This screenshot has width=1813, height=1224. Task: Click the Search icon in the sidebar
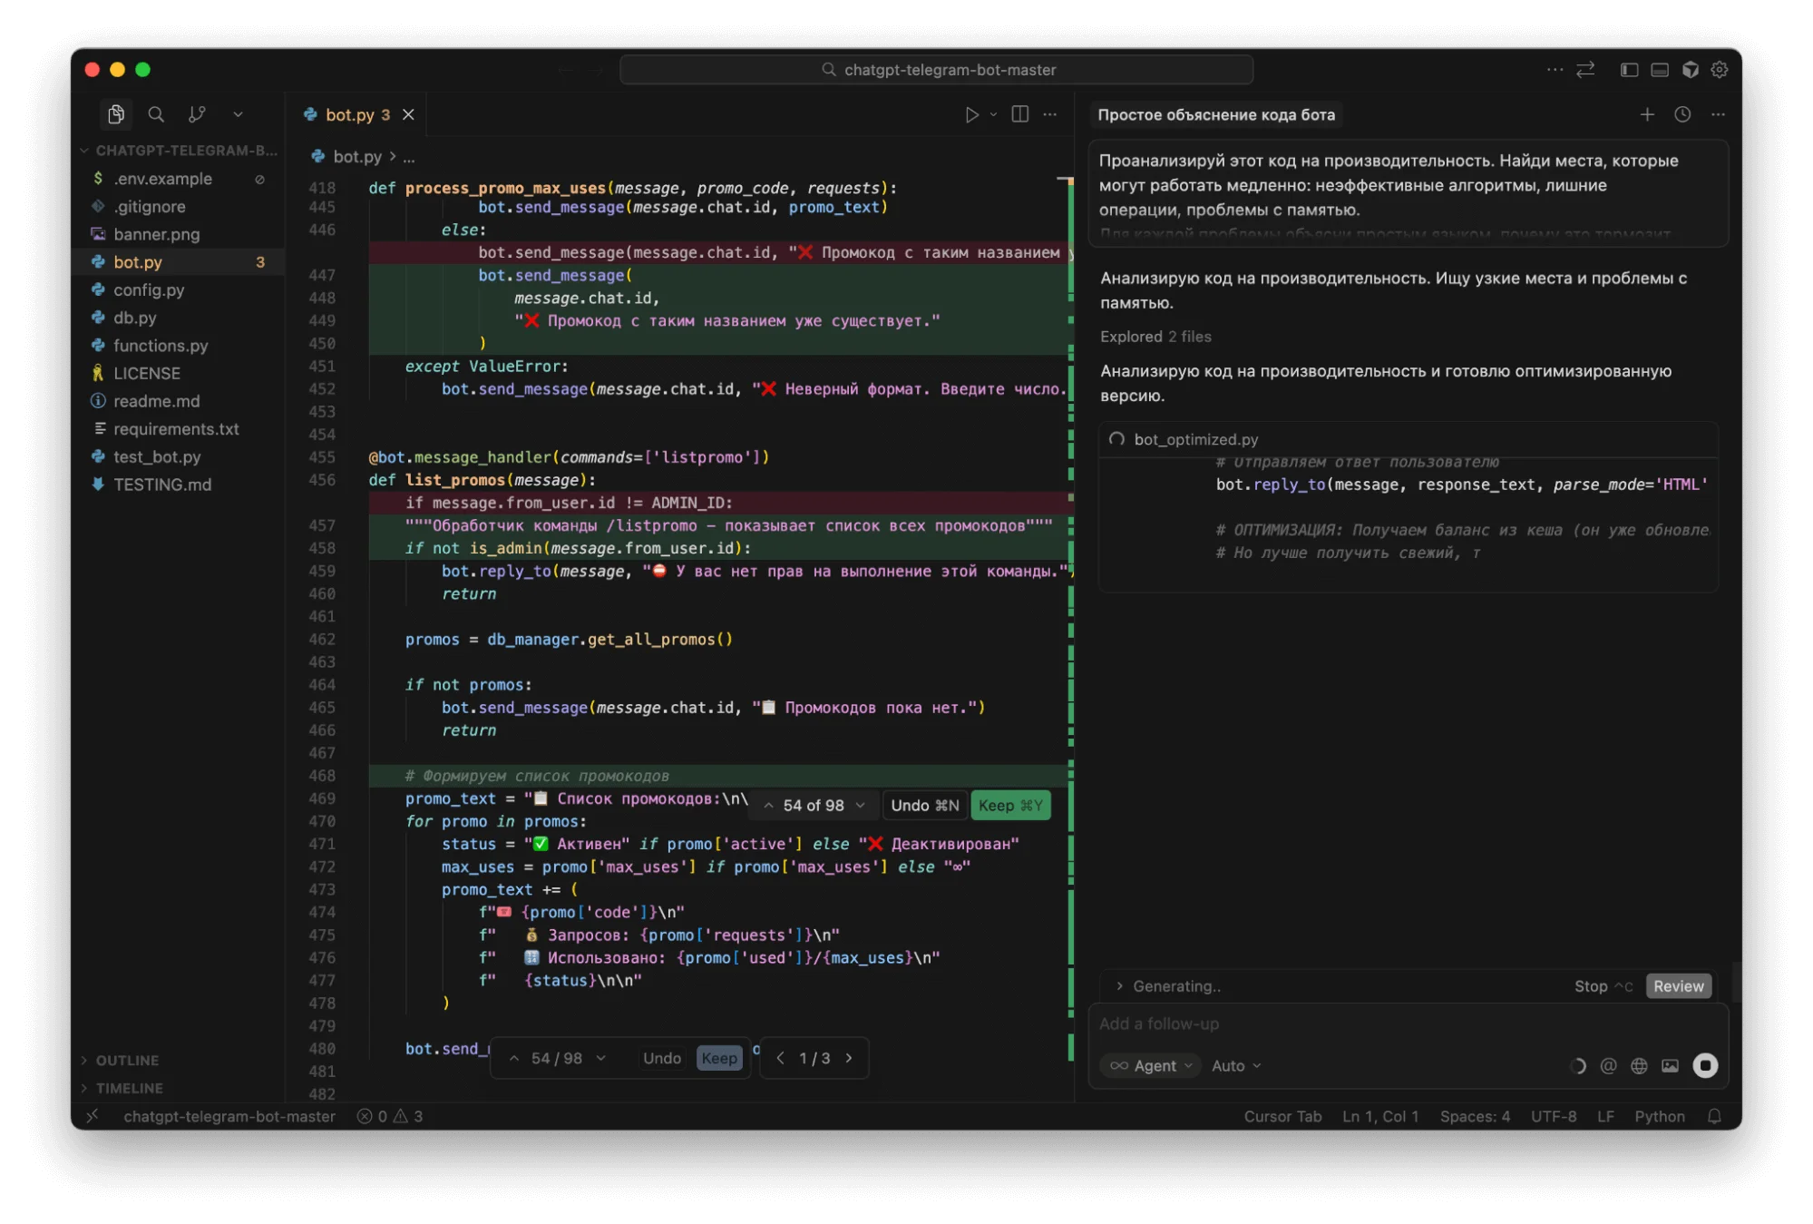(156, 114)
